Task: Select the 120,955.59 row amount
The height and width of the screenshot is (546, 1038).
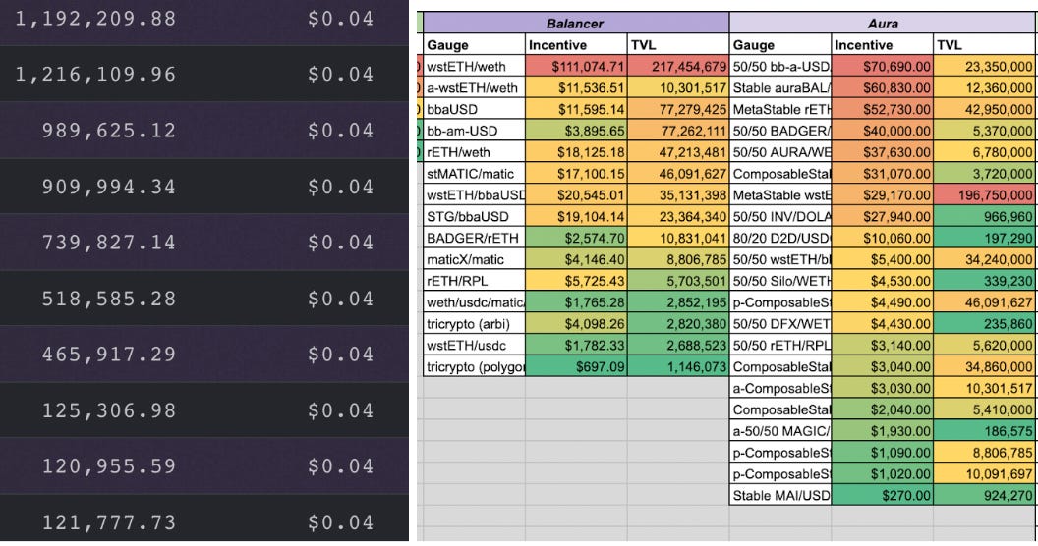Action: (109, 466)
